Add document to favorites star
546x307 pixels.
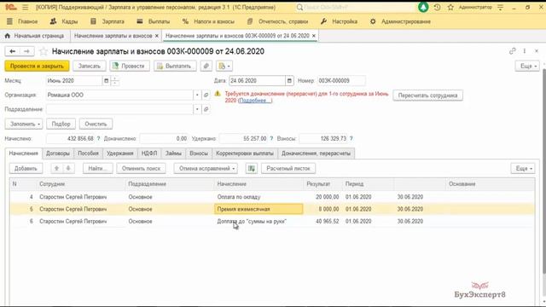click(44, 51)
